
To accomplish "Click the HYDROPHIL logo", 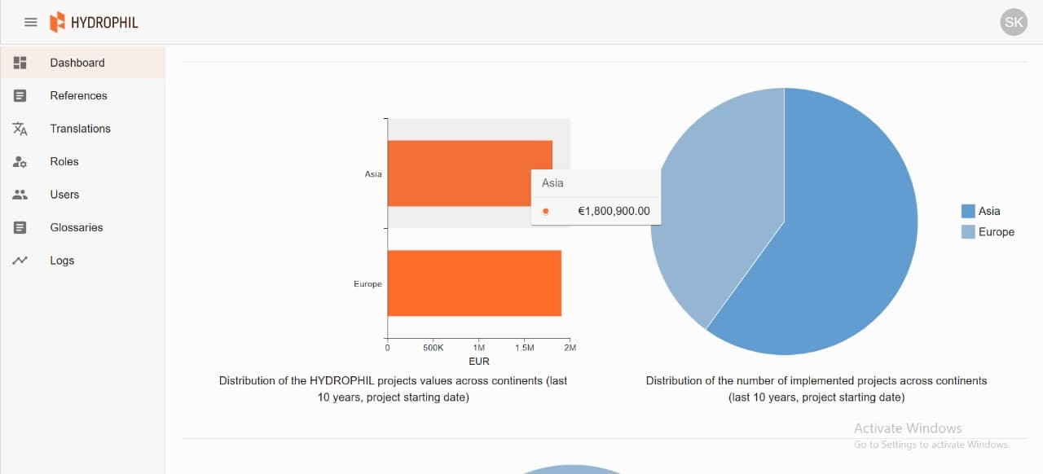I will [94, 22].
